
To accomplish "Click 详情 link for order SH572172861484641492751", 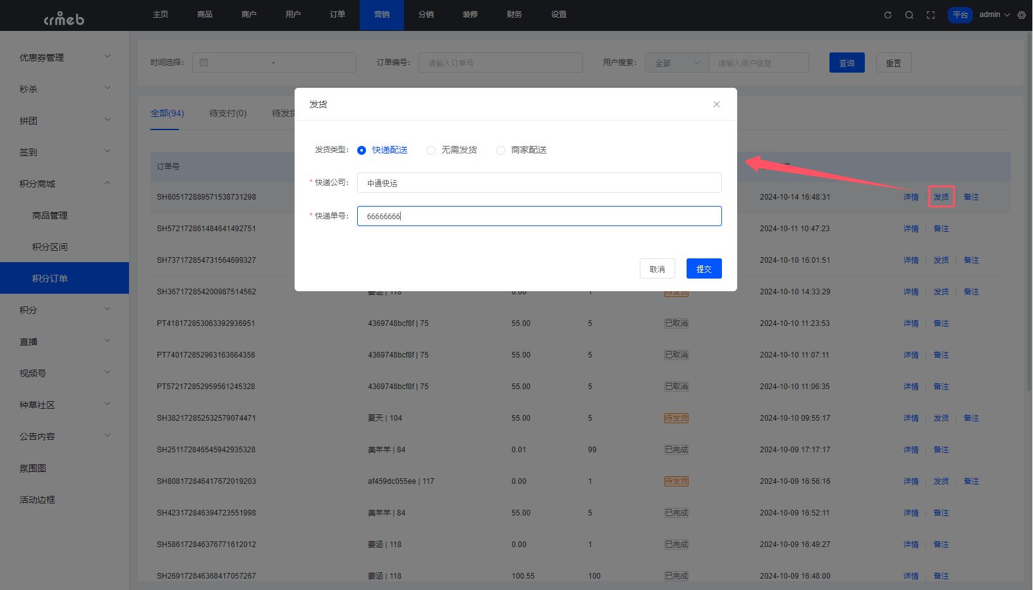I will [911, 229].
